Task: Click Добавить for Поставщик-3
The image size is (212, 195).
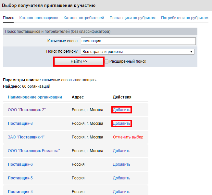Action: tap(121, 123)
